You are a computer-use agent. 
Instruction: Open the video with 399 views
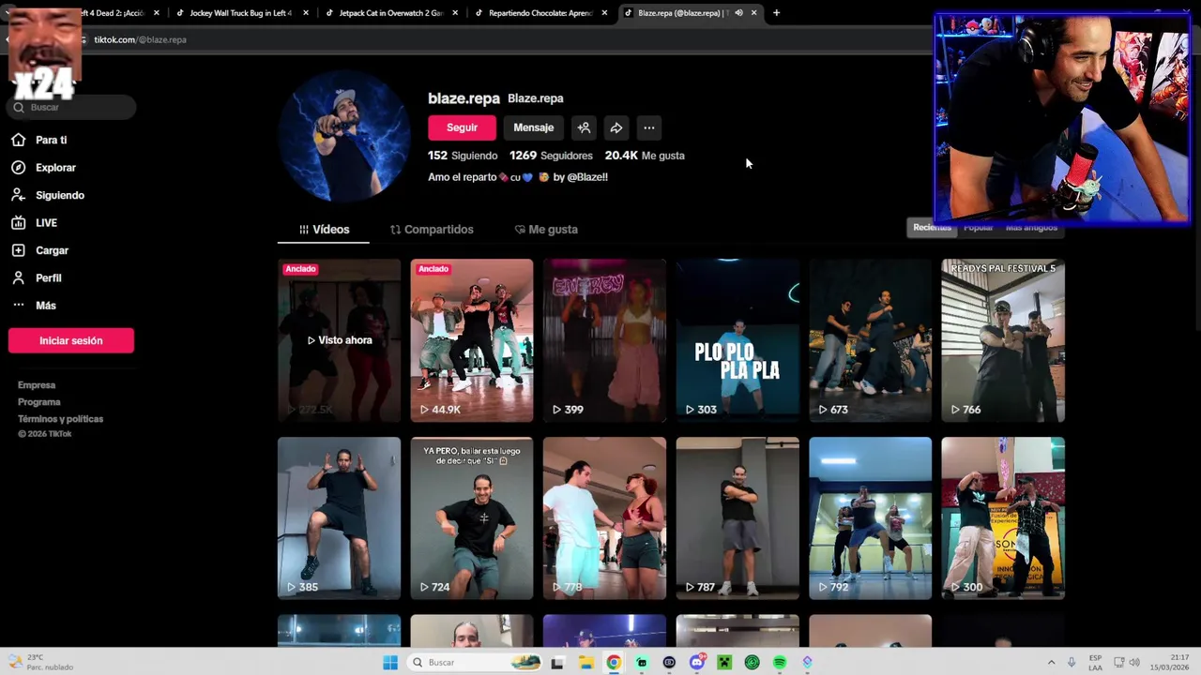tap(604, 340)
